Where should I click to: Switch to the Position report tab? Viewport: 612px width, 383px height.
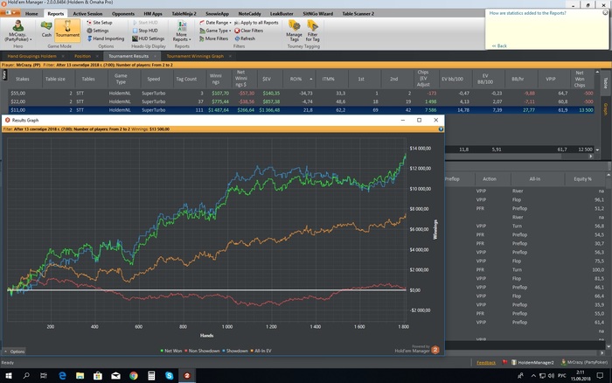82,56
